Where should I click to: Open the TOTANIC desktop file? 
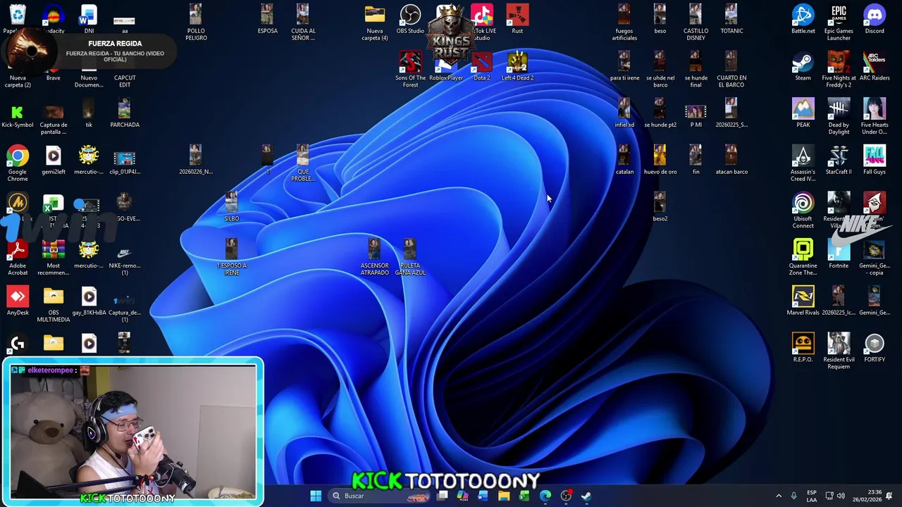point(731,19)
